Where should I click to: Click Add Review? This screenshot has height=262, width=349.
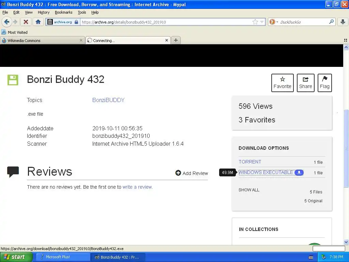[192, 173]
